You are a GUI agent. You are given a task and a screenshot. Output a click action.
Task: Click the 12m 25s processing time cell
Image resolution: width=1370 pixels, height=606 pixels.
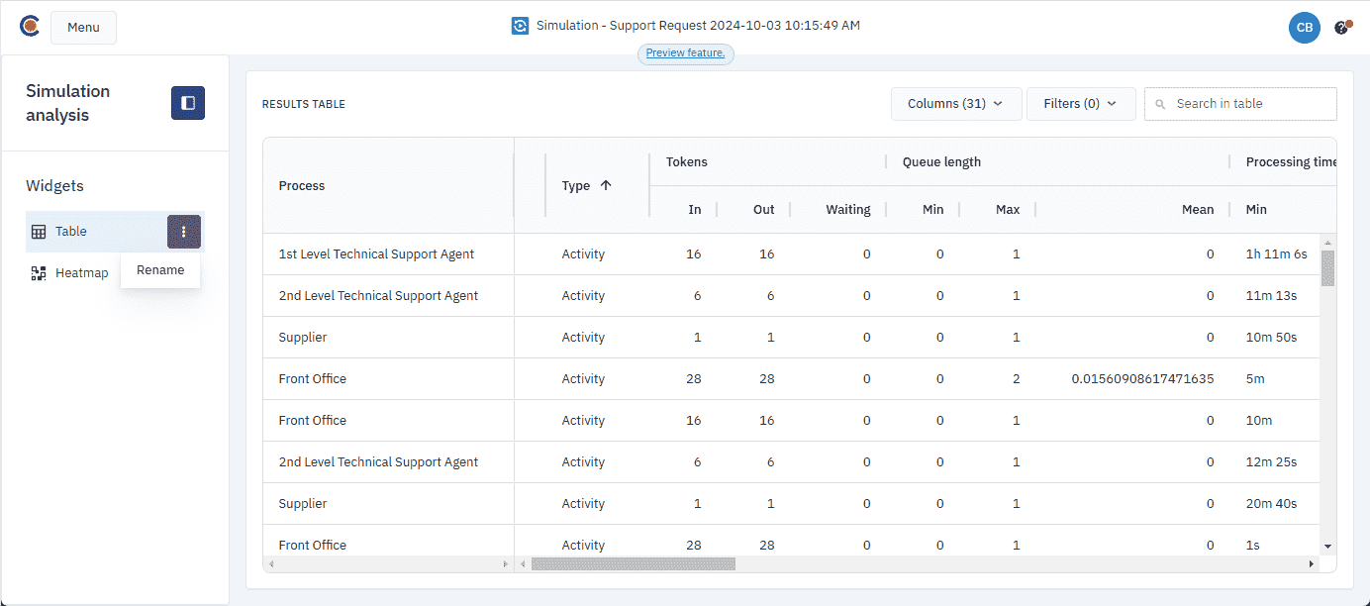[1271, 462]
